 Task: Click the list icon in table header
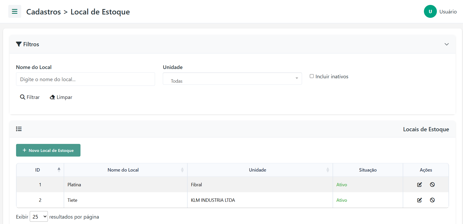point(19,129)
